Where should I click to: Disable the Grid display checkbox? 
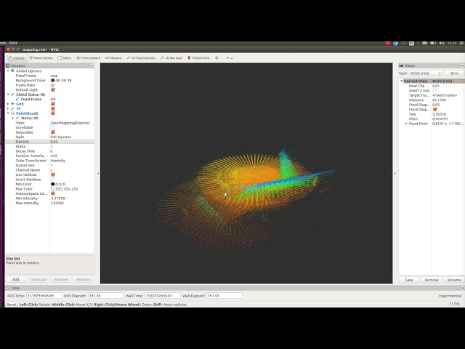(53, 104)
